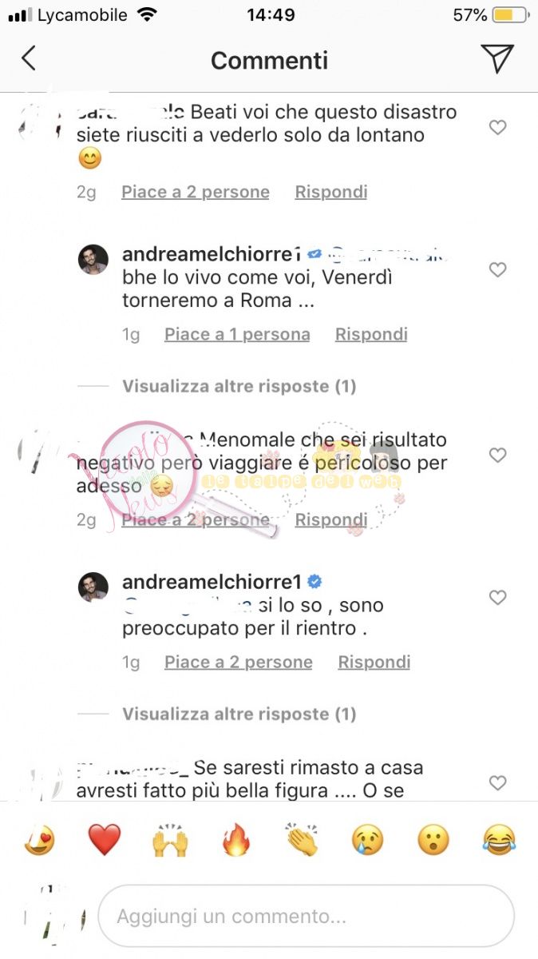
Task: Insert the red heart emoji
Action: click(105, 841)
